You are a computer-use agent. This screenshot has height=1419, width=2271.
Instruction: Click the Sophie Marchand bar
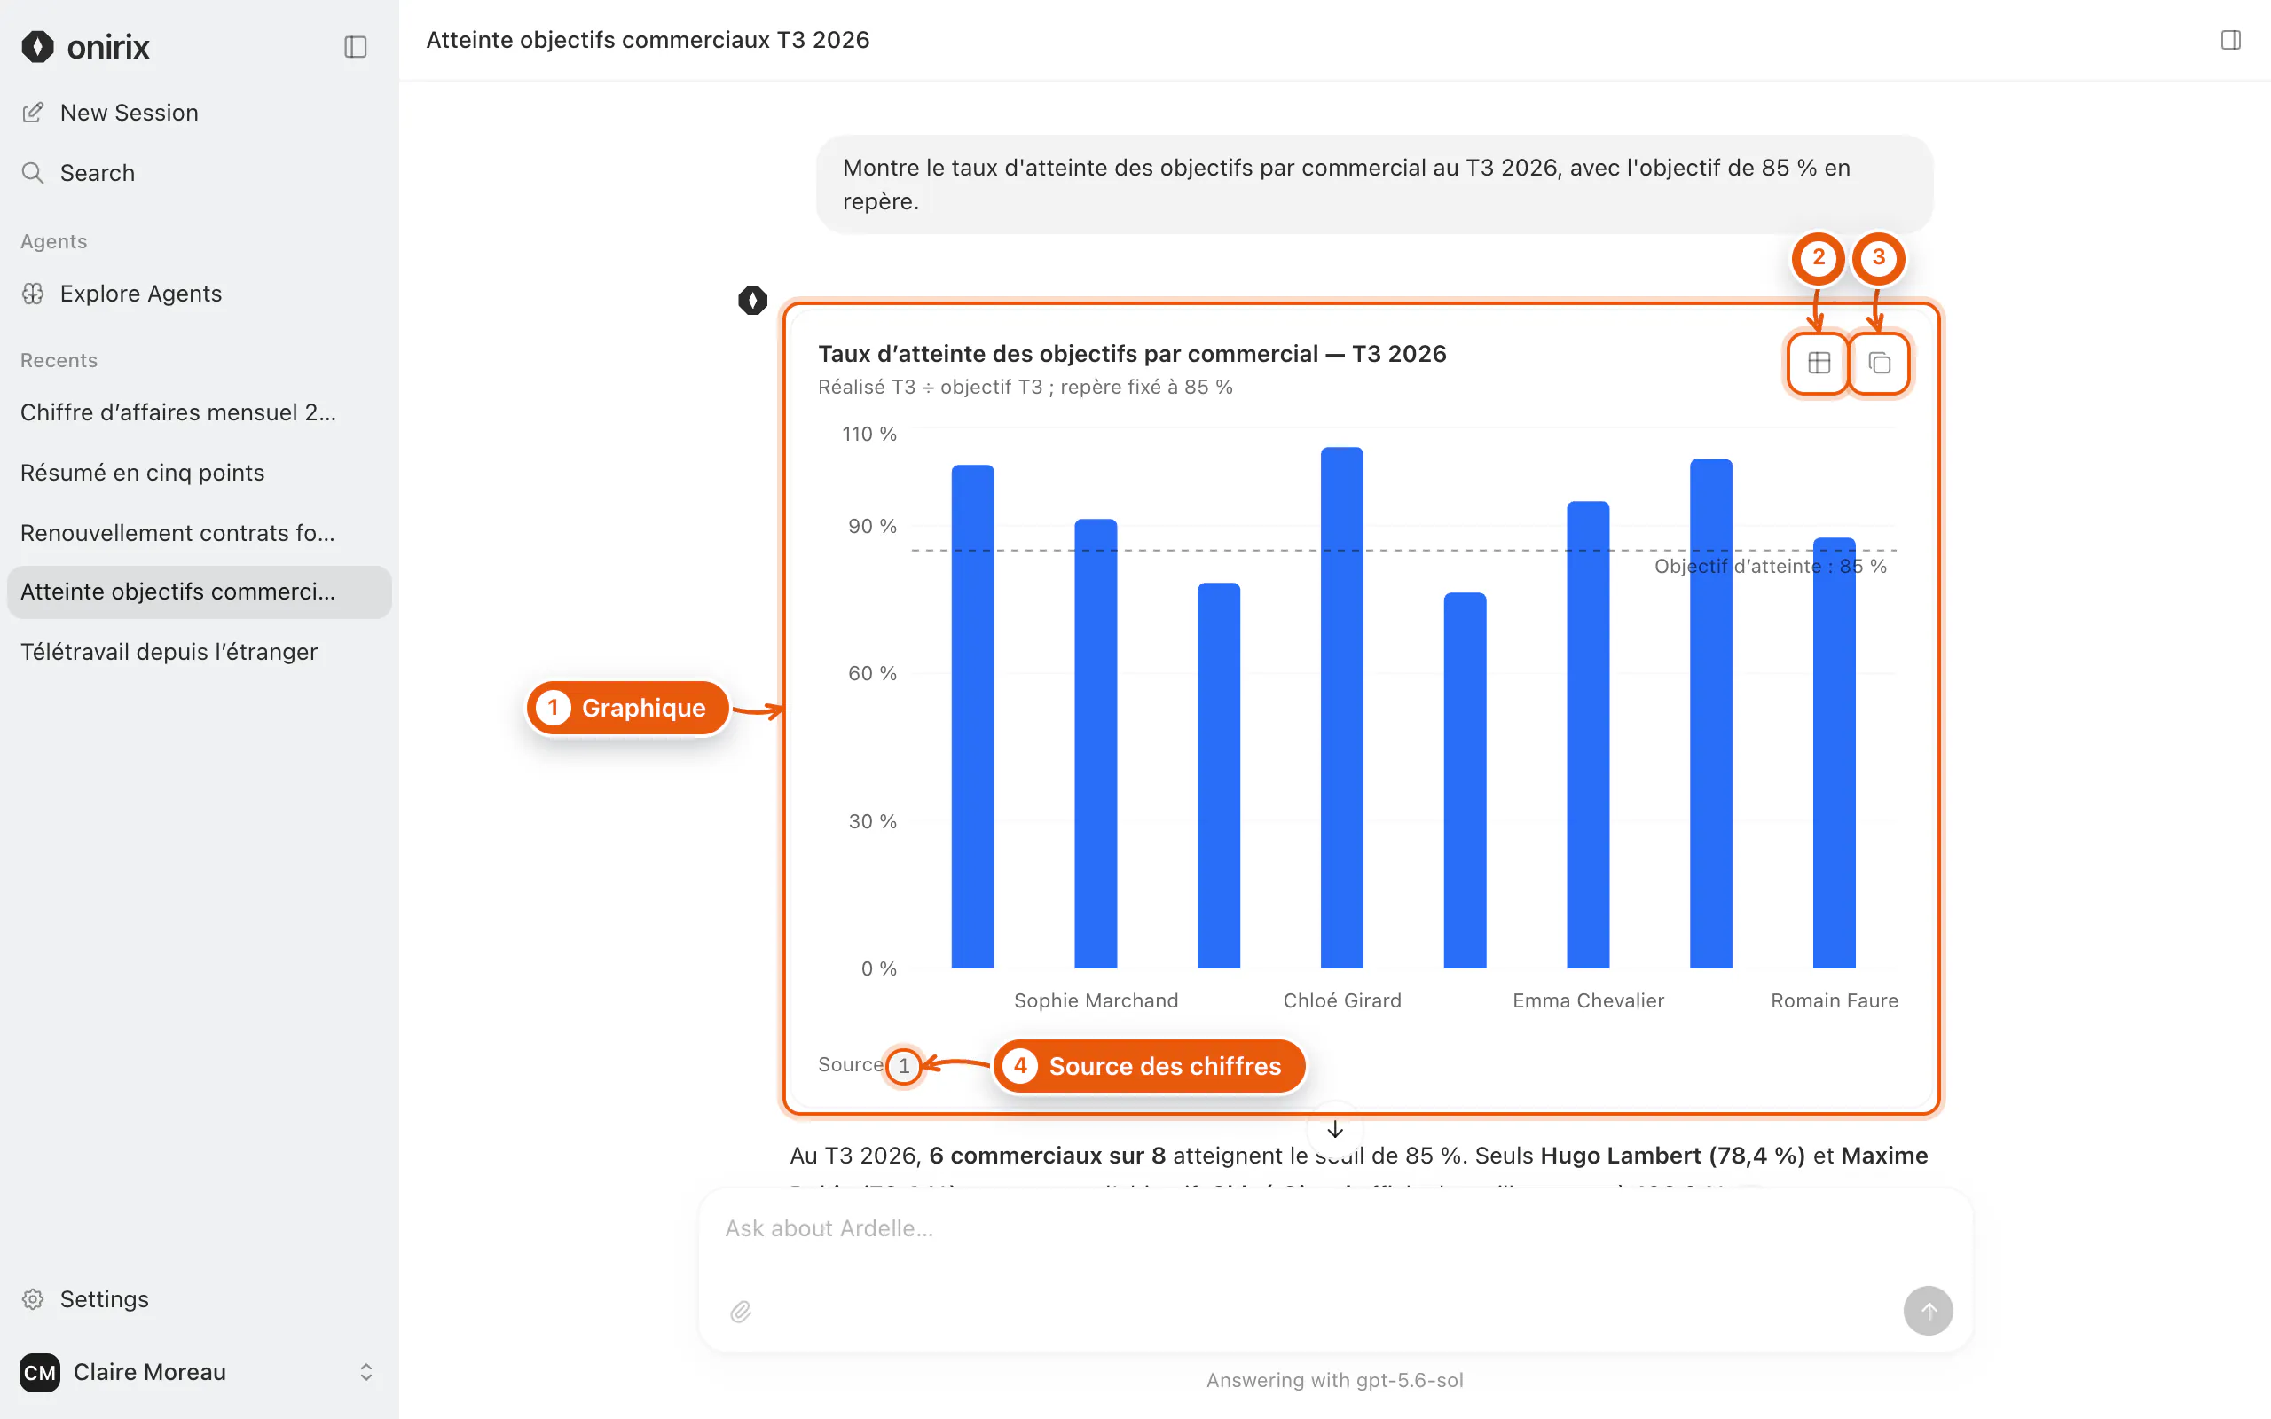click(1096, 743)
